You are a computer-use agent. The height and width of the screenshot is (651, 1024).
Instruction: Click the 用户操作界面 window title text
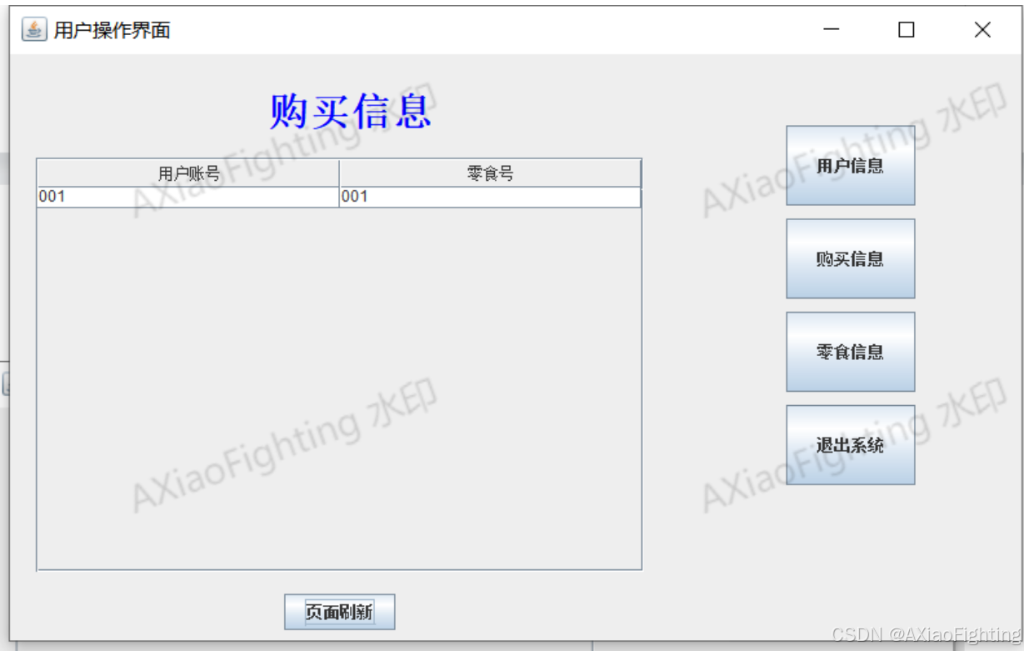[112, 30]
